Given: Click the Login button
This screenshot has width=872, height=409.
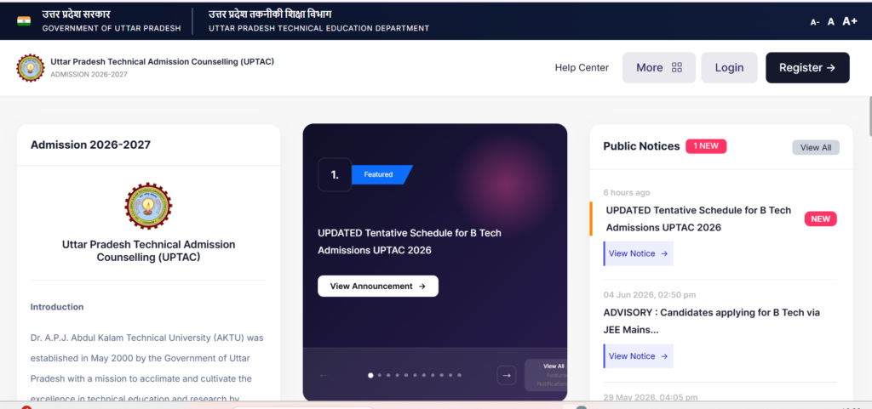Looking at the screenshot, I should click(729, 68).
